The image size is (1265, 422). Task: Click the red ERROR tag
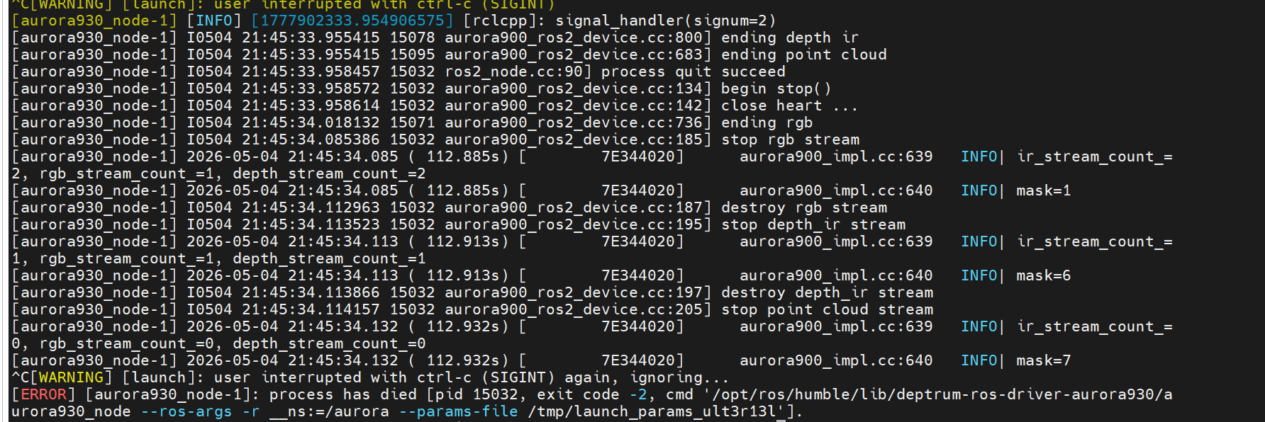pos(43,394)
